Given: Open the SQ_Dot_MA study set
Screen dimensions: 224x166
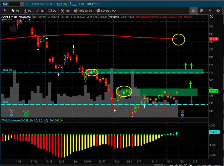Looking at the screenshot, I should coord(106,11).
